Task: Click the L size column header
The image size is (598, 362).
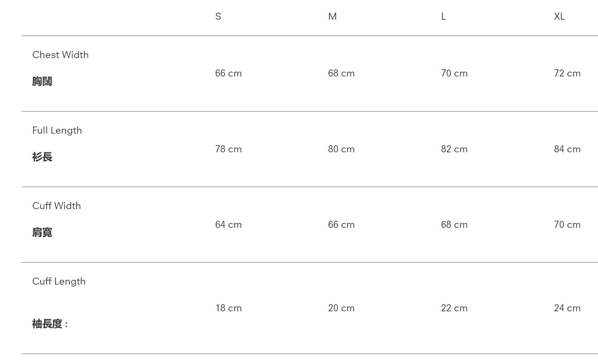Action: pos(443,16)
